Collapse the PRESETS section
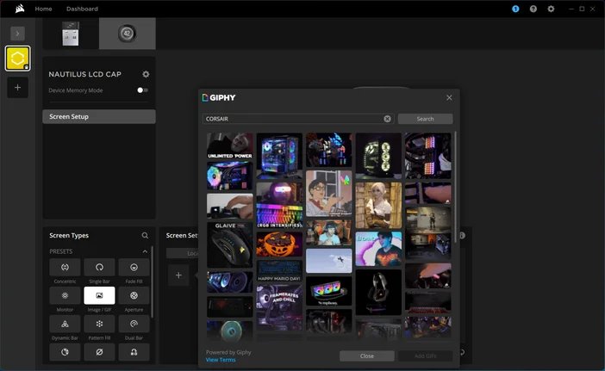Image resolution: width=605 pixels, height=371 pixels. point(145,251)
